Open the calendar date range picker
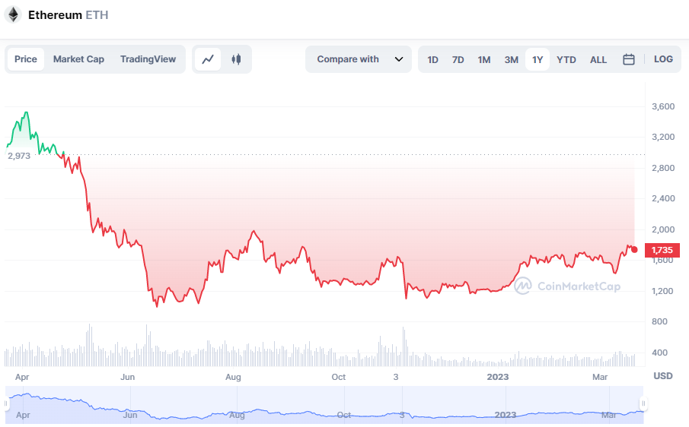689x427 pixels. [628, 59]
